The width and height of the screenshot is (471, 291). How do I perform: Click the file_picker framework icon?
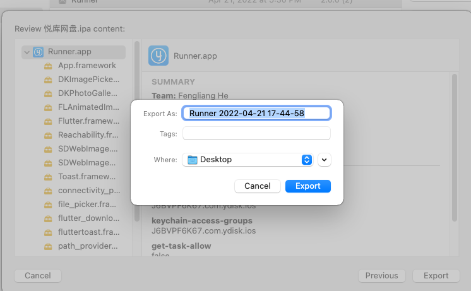48,205
